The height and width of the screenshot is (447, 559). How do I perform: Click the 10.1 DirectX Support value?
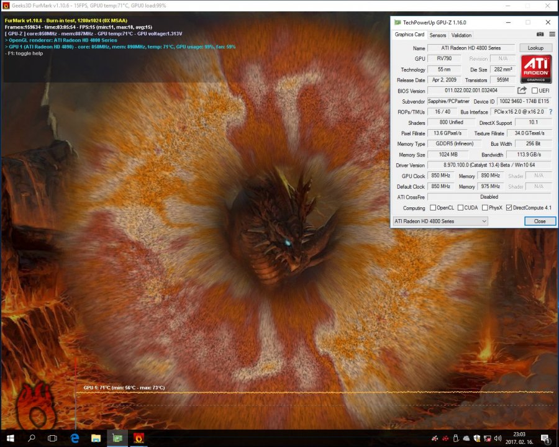pyautogui.click(x=534, y=122)
